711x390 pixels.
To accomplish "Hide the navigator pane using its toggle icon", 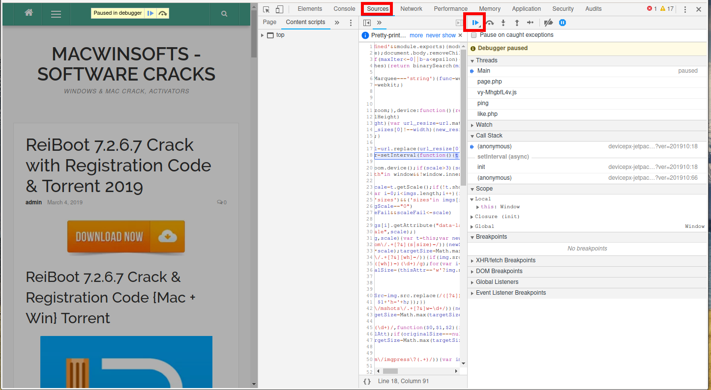I will (367, 23).
